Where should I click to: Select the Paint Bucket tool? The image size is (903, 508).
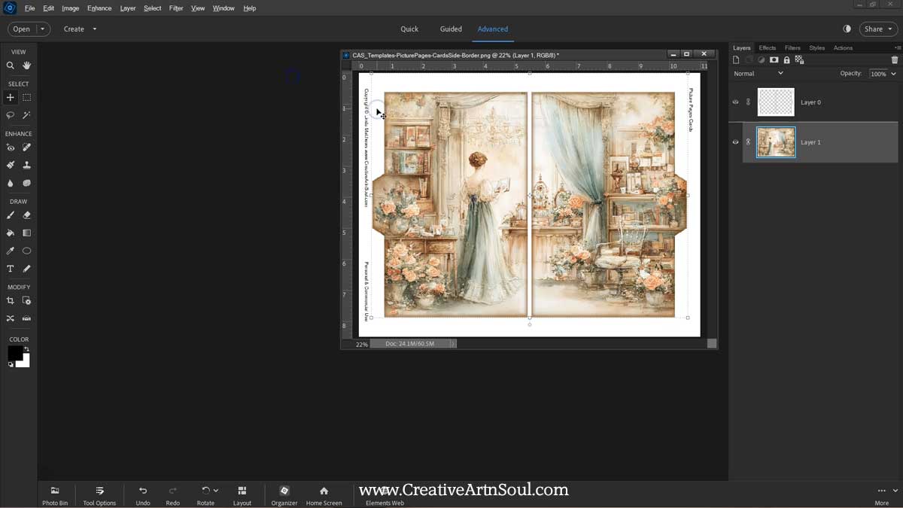(x=11, y=233)
